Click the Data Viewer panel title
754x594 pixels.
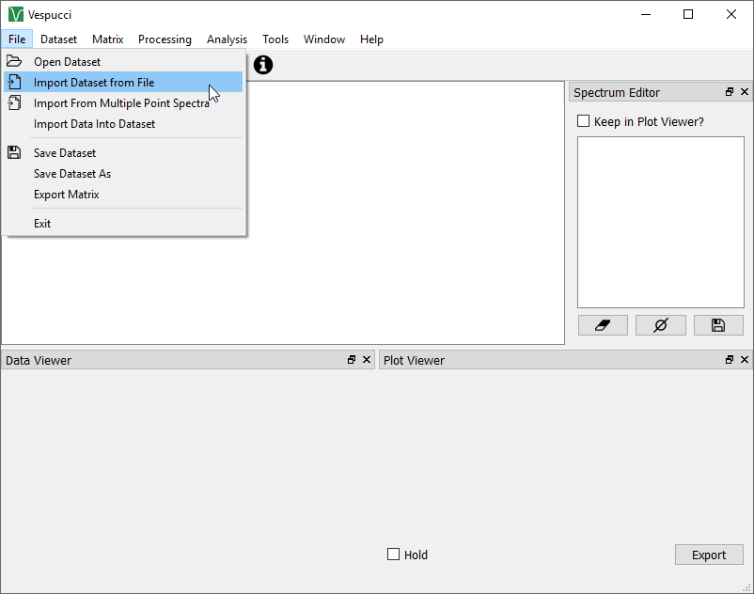click(x=39, y=360)
